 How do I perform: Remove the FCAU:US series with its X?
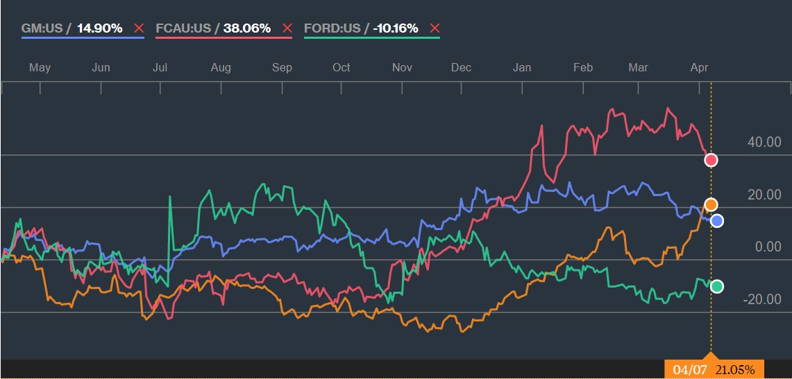287,28
